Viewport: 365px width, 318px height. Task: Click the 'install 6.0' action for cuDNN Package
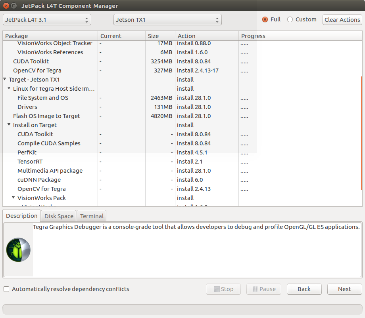[190, 179]
